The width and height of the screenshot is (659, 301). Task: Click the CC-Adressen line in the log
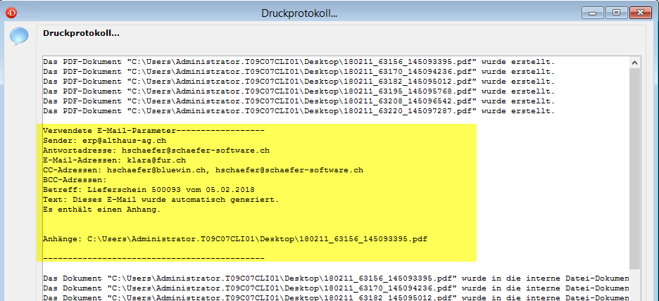[203, 170]
